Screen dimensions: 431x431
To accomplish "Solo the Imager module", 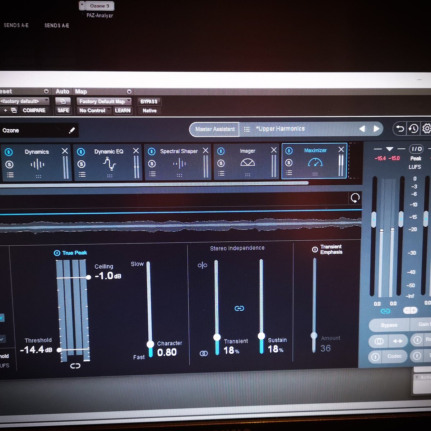I will click(221, 163).
